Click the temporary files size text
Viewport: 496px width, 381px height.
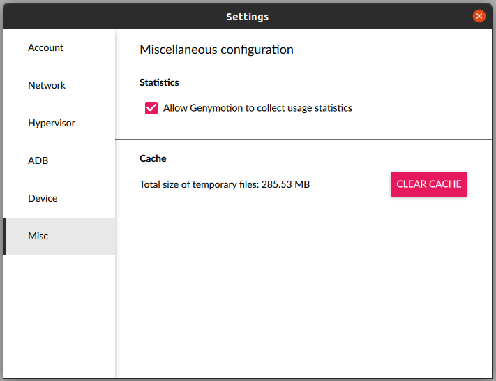pos(224,184)
